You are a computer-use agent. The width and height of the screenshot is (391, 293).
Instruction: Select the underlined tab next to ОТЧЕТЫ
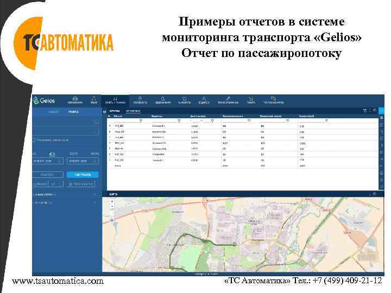coord(133,111)
